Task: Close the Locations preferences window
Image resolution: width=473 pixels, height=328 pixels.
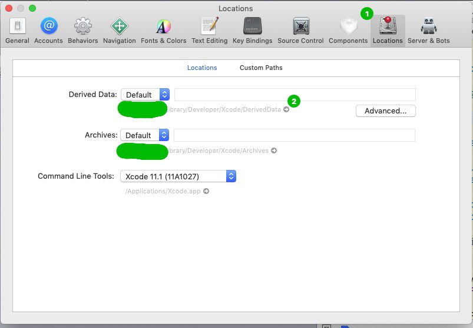Action: point(9,8)
